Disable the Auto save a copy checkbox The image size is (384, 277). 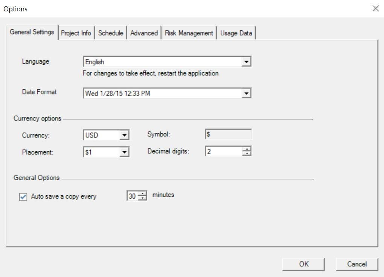23,197
